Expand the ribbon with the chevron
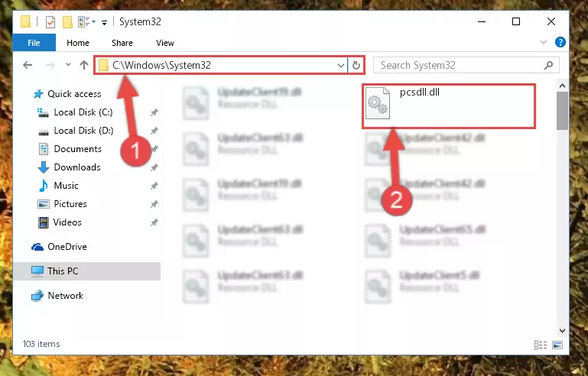Viewport: 588px width, 376px height. (x=544, y=42)
